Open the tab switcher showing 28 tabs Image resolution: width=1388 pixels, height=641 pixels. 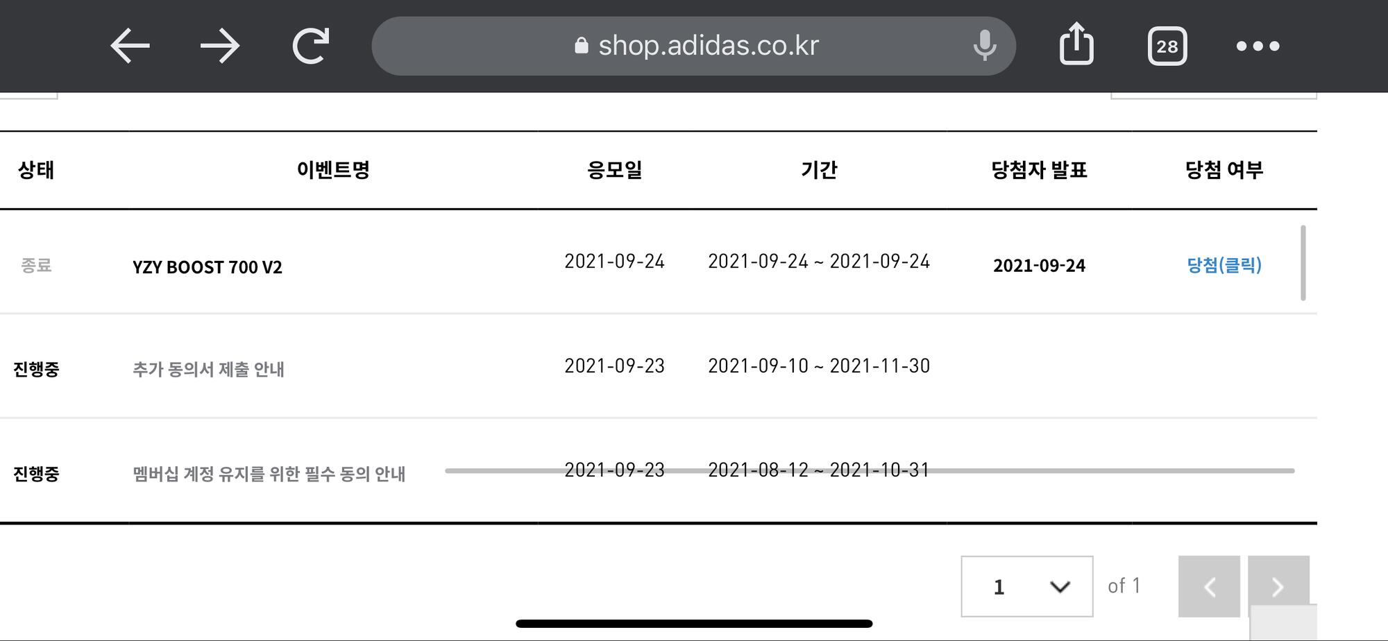1167,46
